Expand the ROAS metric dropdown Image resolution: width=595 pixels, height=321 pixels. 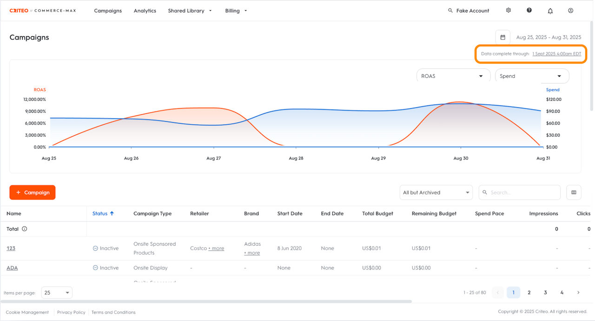[453, 76]
